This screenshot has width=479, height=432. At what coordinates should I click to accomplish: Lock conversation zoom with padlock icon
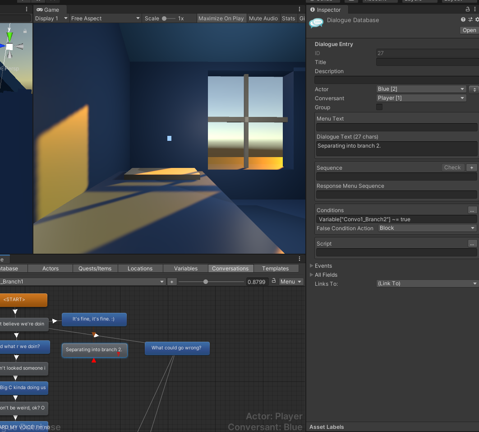tap(274, 281)
